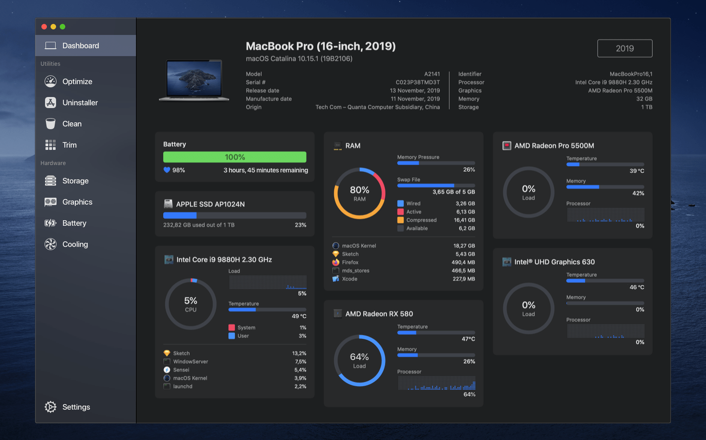The width and height of the screenshot is (706, 440).
Task: Click the serial number C023P38TMD3T
Action: tap(418, 82)
